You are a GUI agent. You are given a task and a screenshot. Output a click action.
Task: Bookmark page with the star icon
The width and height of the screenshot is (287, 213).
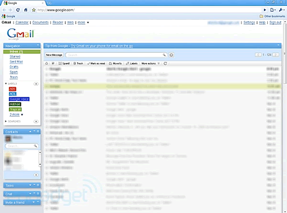[34, 10]
